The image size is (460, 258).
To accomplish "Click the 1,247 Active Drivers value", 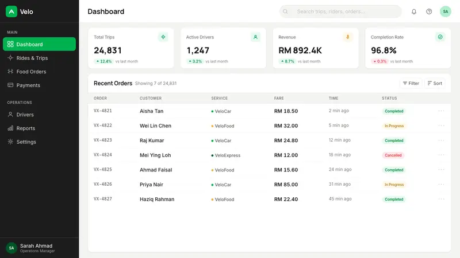I will tap(198, 50).
